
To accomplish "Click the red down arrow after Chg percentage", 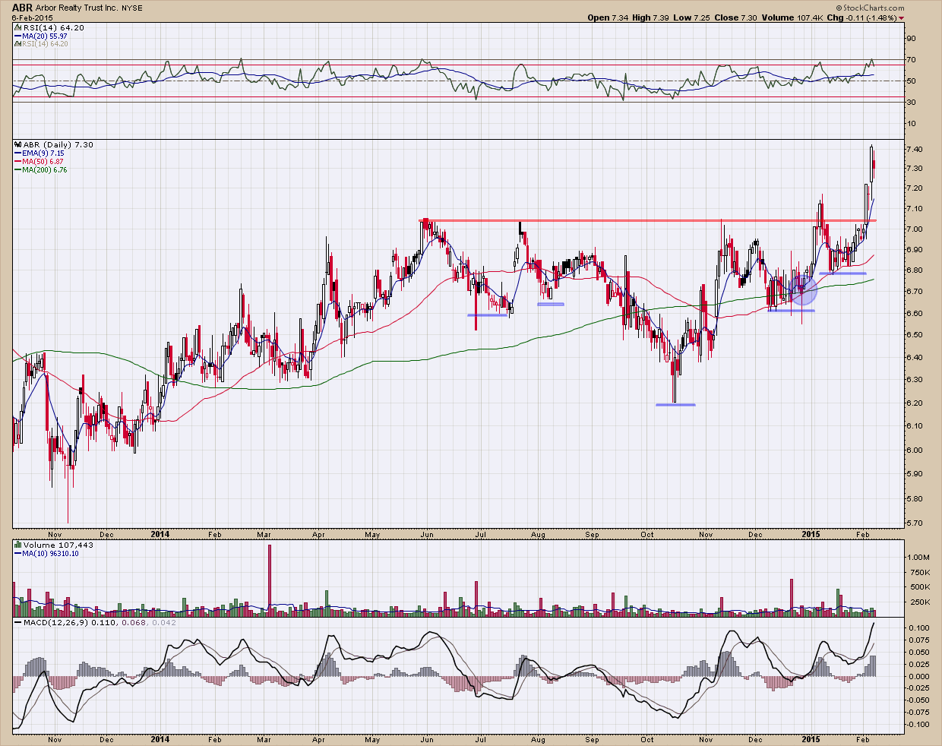I will [x=901, y=17].
